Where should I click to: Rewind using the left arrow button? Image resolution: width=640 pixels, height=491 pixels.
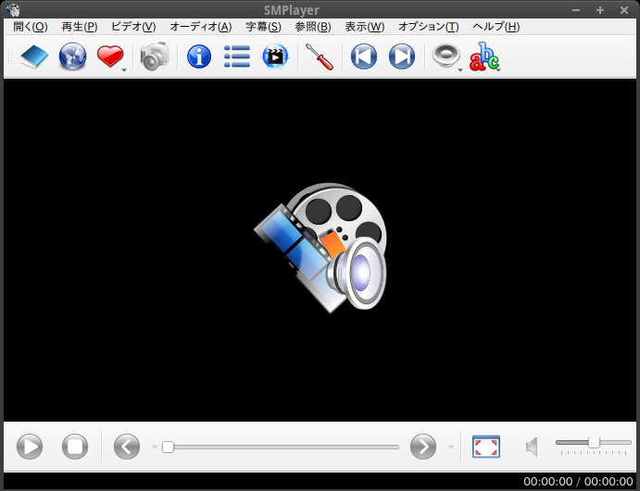pyautogui.click(x=127, y=447)
